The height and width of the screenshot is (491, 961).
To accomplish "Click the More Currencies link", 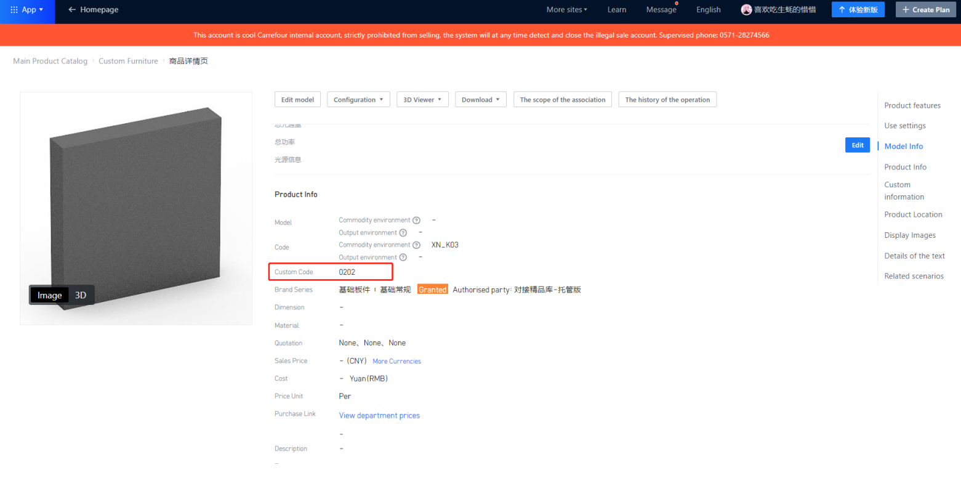I will point(396,362).
